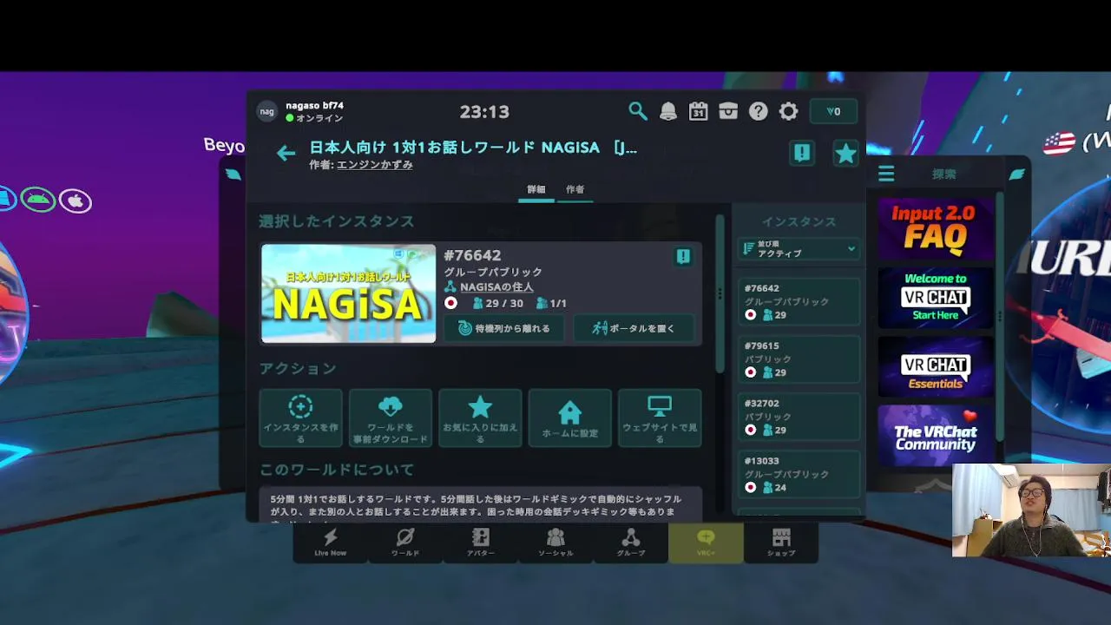Click the world description text box
The width and height of the screenshot is (1111, 625).
(480, 504)
